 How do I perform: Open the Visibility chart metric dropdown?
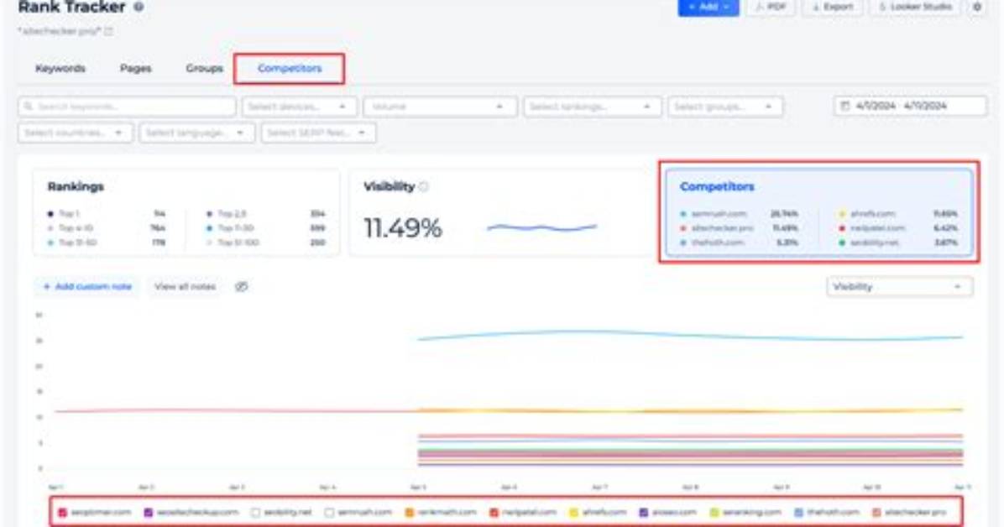pos(899,287)
